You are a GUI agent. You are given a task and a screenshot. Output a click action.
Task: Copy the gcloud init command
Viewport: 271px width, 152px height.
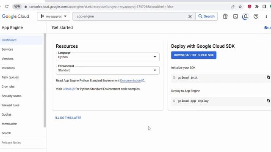pyautogui.click(x=268, y=77)
